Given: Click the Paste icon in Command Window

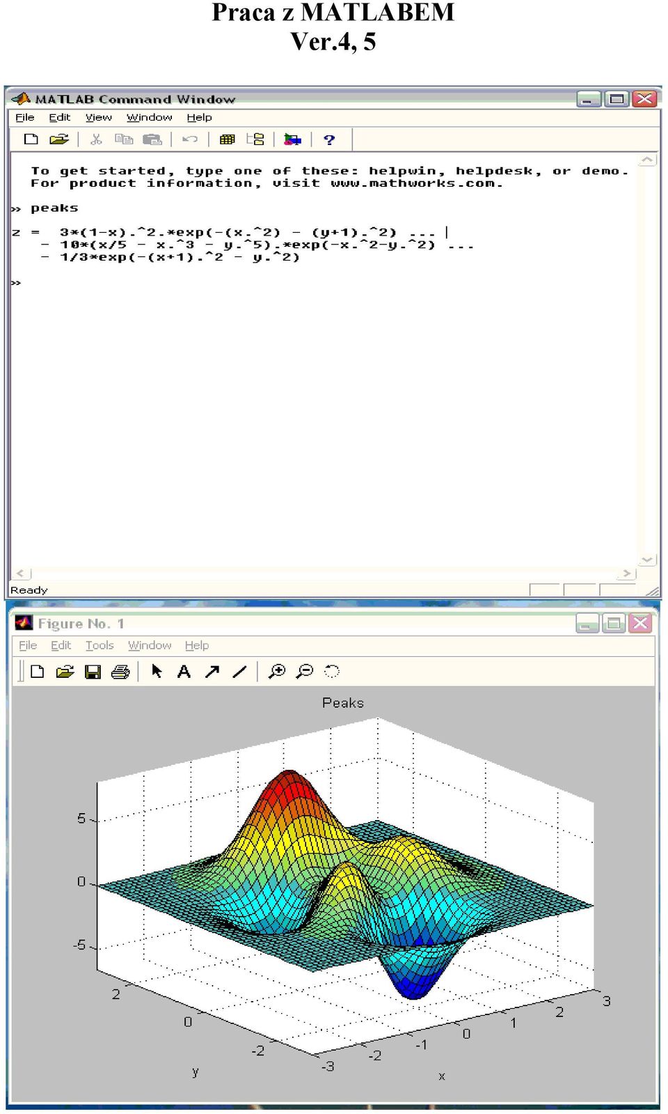Looking at the screenshot, I should click(152, 139).
